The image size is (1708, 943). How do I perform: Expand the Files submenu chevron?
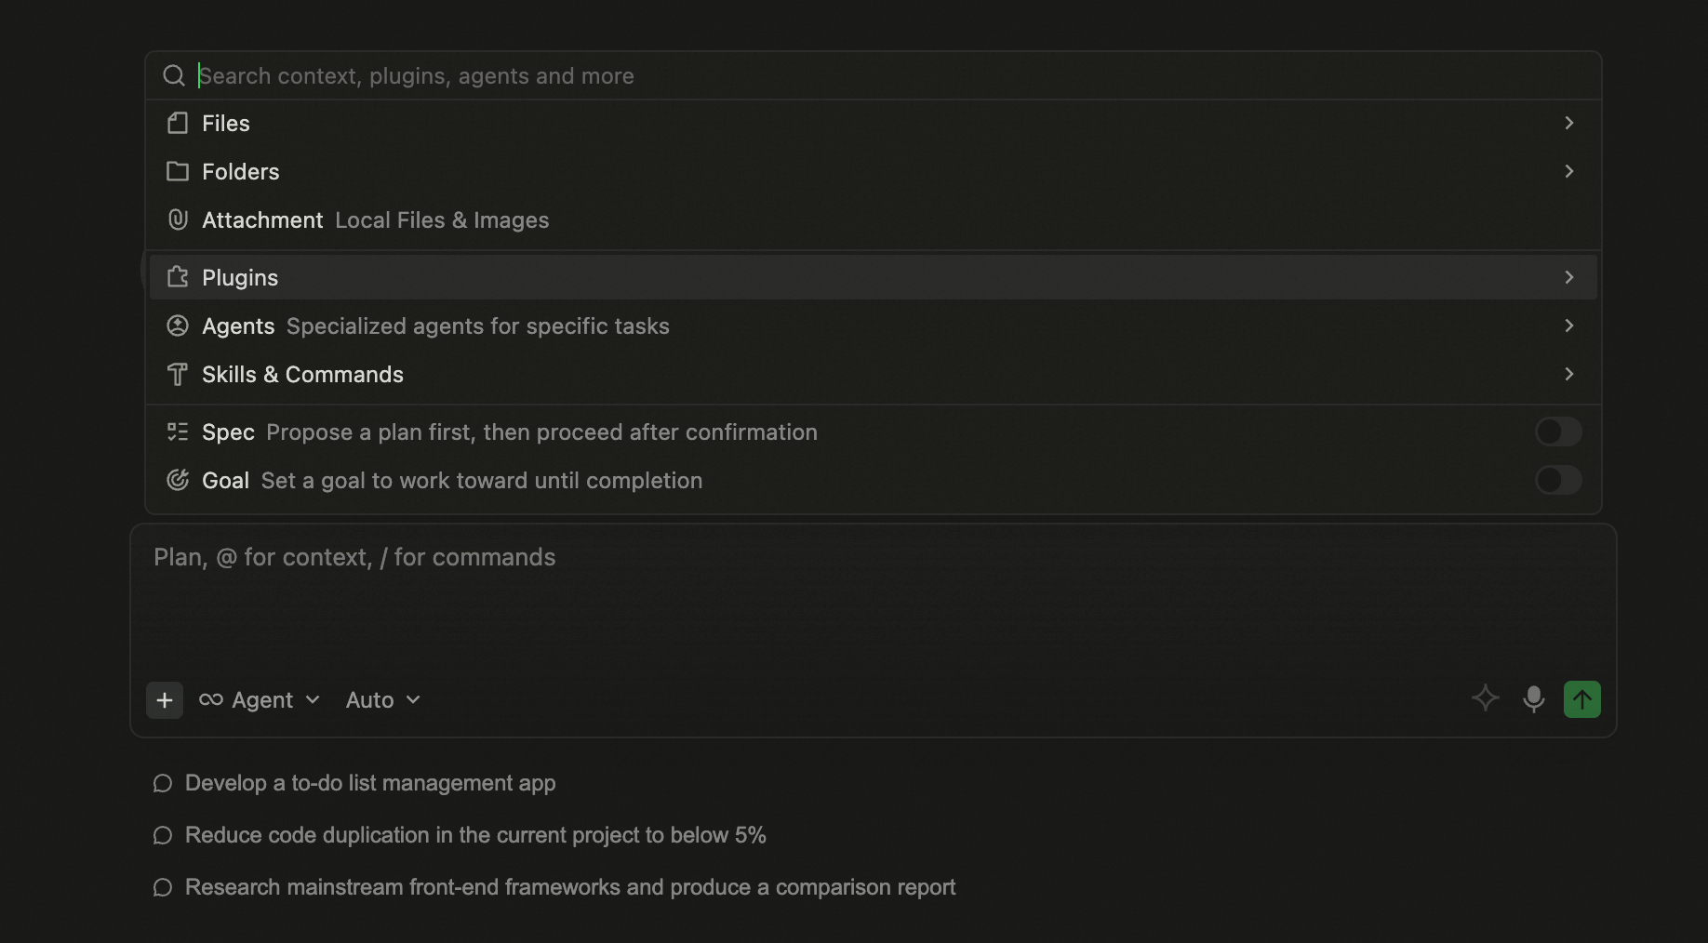point(1569,123)
